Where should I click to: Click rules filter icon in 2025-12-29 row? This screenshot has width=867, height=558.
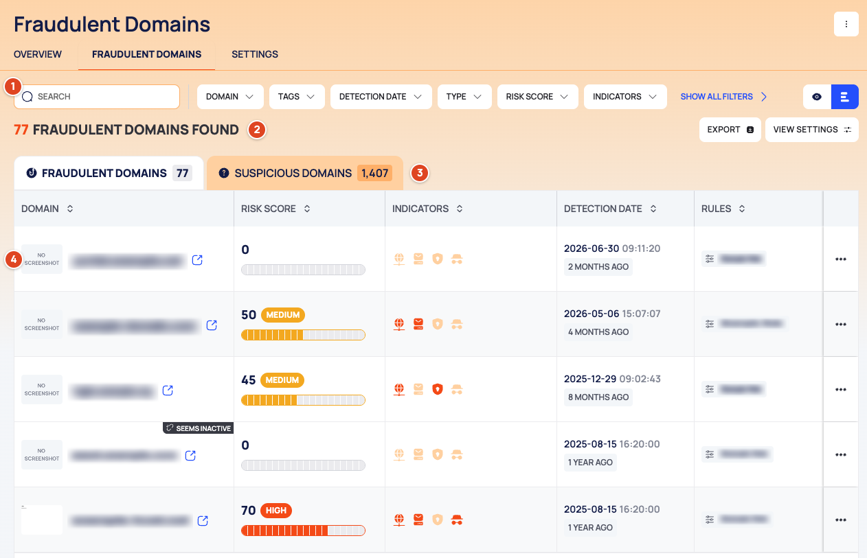[x=710, y=389]
